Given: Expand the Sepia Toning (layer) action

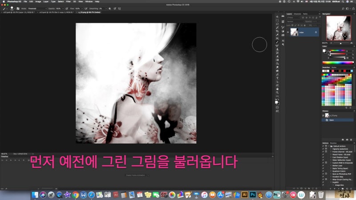Looking at the screenshot, I should tap(331, 168).
